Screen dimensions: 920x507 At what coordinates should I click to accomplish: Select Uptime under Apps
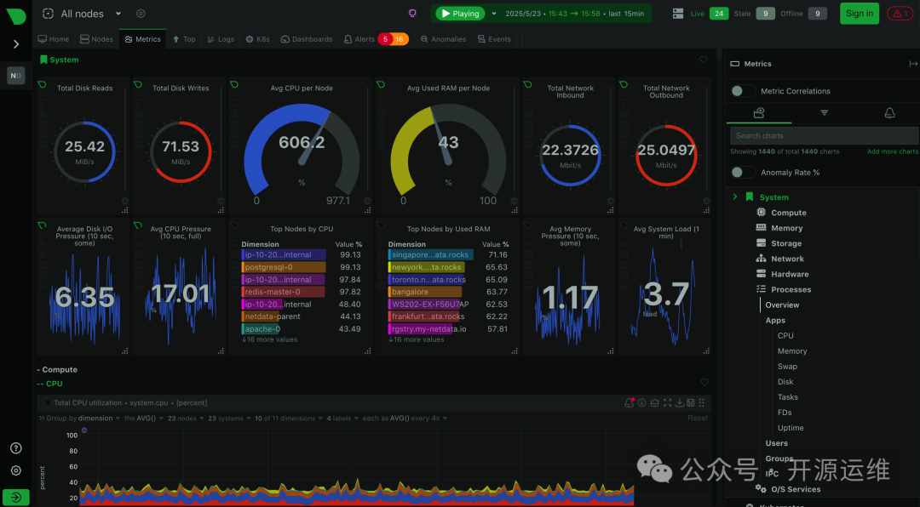(791, 428)
